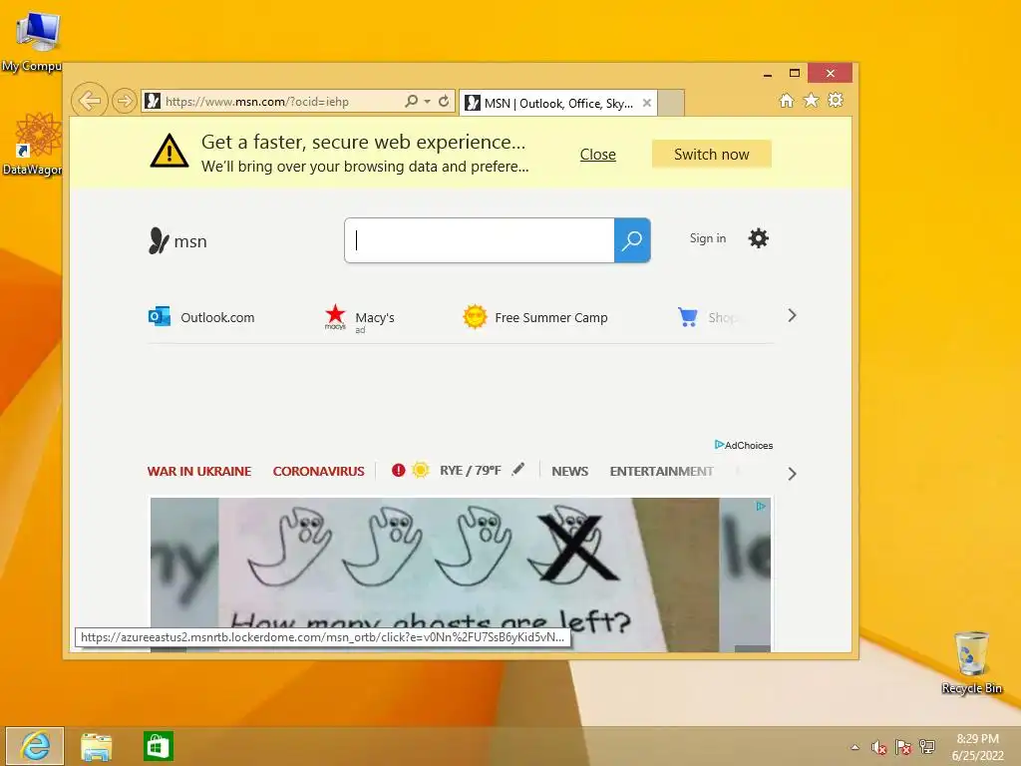Select the Recycle Bin desktop icon
1021x766 pixels.
coord(971,662)
